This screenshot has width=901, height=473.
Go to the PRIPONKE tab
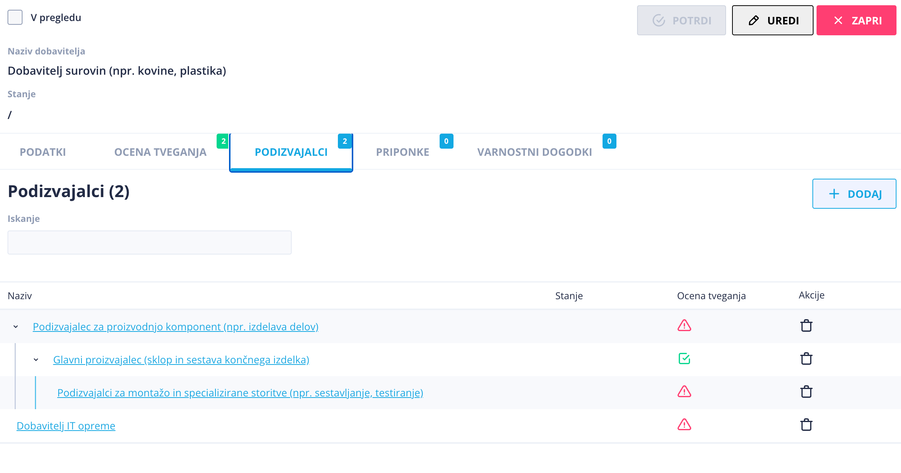click(402, 152)
